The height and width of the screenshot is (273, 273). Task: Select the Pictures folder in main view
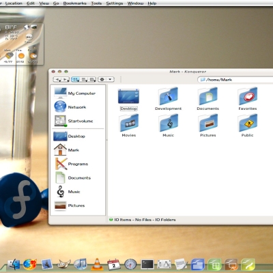click(207, 126)
